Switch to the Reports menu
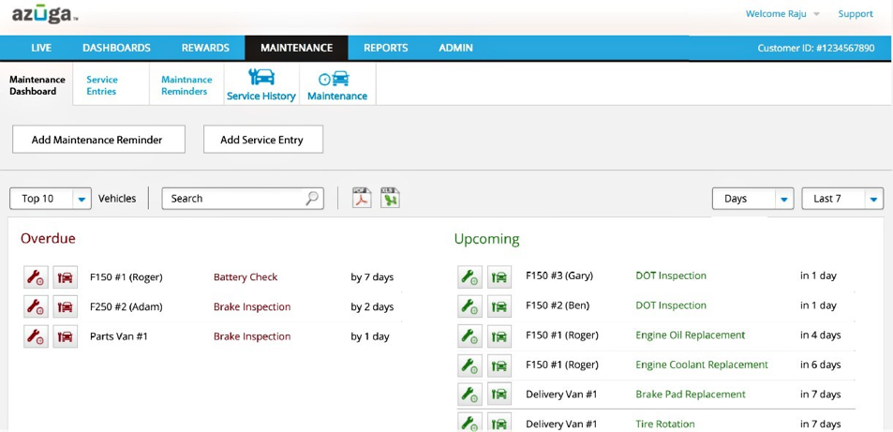 pyautogui.click(x=385, y=48)
